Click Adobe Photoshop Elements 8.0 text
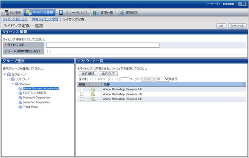The image size is (249, 158). (x=122, y=99)
